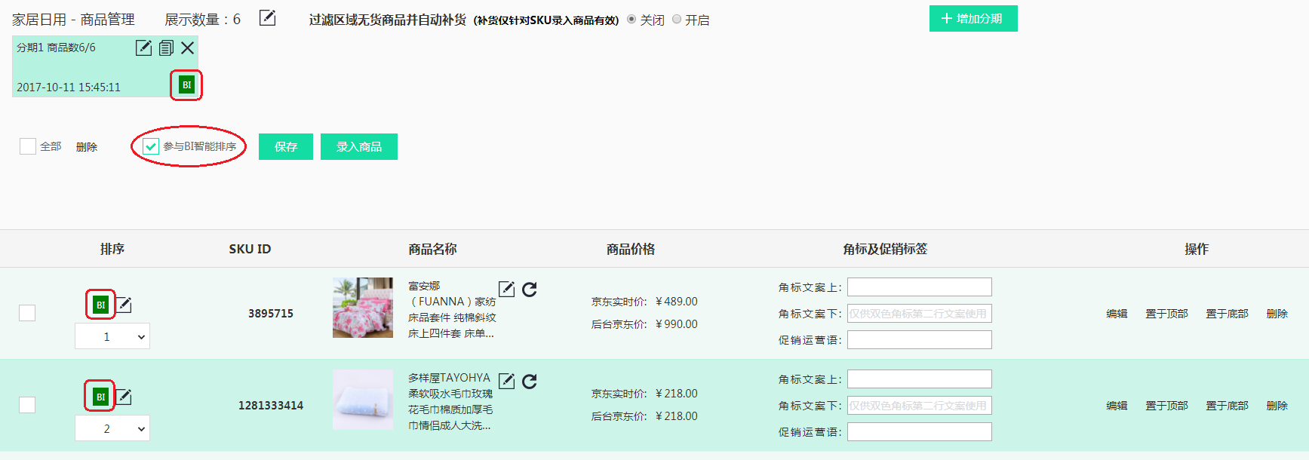Click refresh icon for 富安娜 product
1309x460 pixels.
530,290
